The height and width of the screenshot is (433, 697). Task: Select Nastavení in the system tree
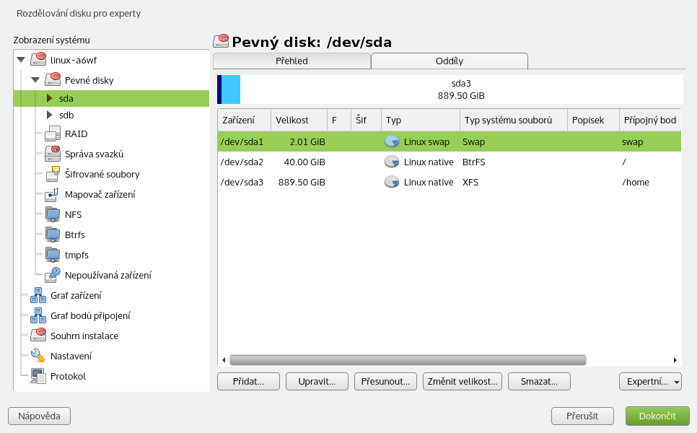coord(71,356)
